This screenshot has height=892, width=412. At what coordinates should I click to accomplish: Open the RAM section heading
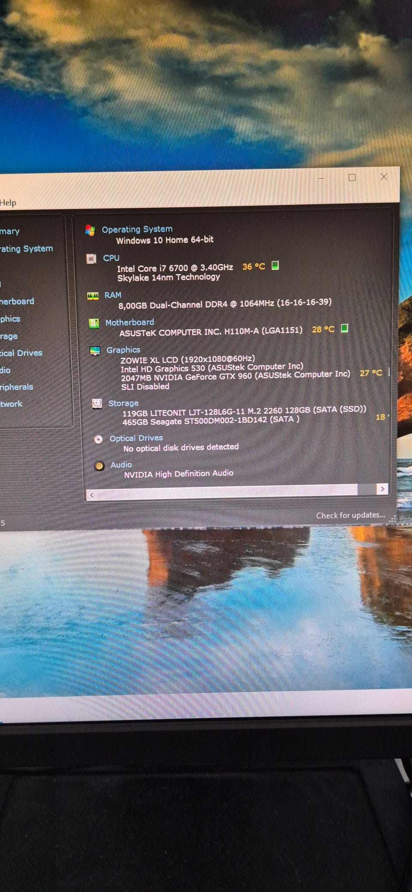tap(113, 295)
